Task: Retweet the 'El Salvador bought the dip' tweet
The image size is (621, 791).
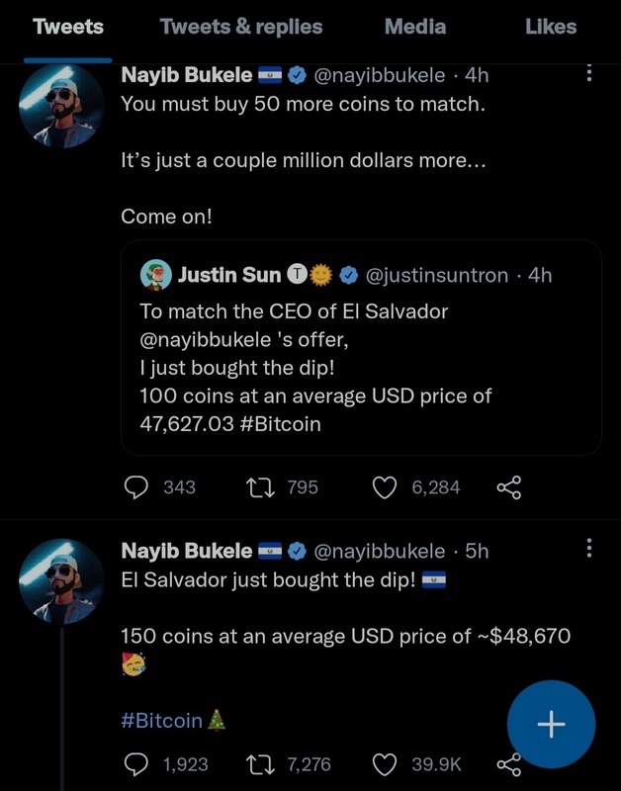Action: coord(259,763)
